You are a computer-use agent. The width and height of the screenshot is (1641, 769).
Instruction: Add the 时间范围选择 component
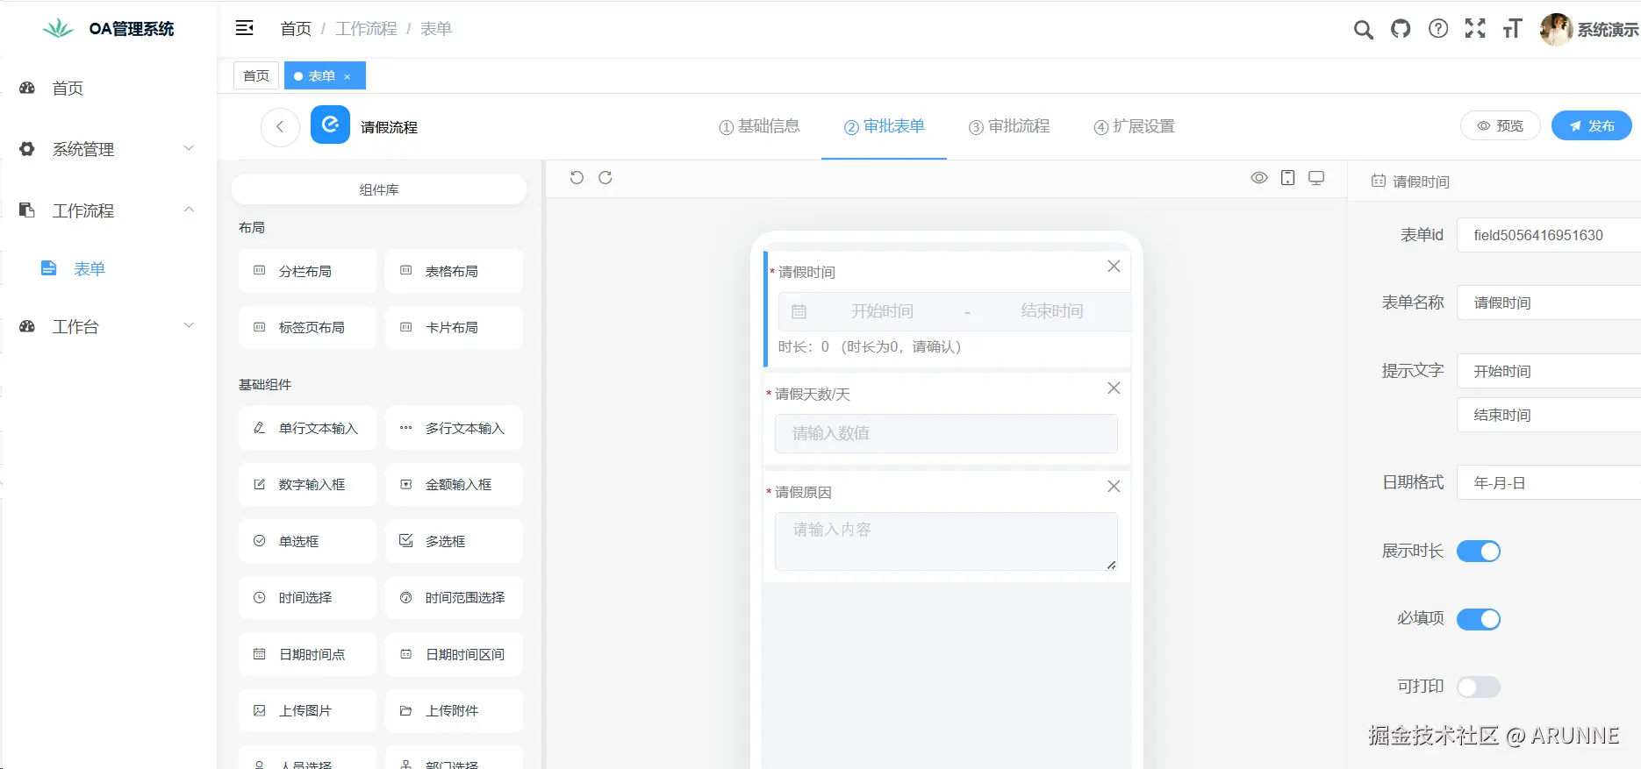[x=454, y=597]
